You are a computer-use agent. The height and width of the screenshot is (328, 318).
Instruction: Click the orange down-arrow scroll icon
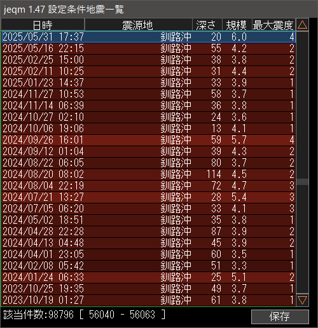pyautogui.click(x=302, y=300)
